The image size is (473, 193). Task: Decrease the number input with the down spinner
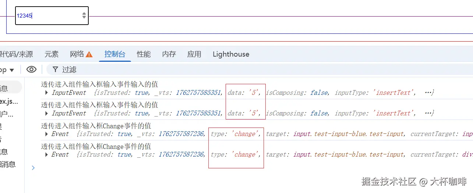(84, 17)
